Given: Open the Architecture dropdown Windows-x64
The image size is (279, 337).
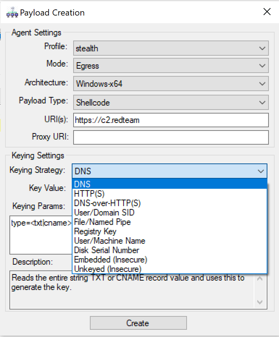Looking at the screenshot, I should click(171, 84).
